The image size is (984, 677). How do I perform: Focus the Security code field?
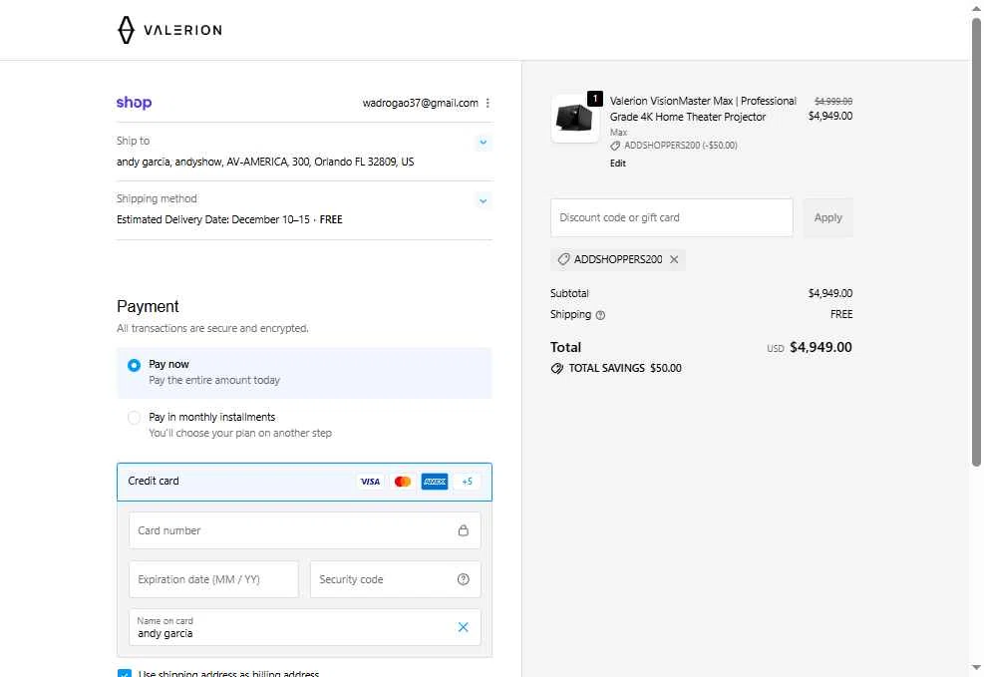[396, 579]
